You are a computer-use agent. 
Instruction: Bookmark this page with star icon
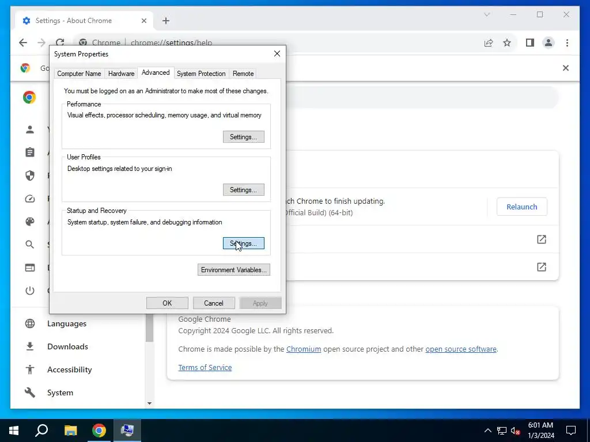click(x=507, y=43)
